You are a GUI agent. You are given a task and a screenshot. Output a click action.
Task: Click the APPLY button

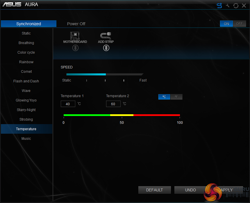click(x=226, y=190)
